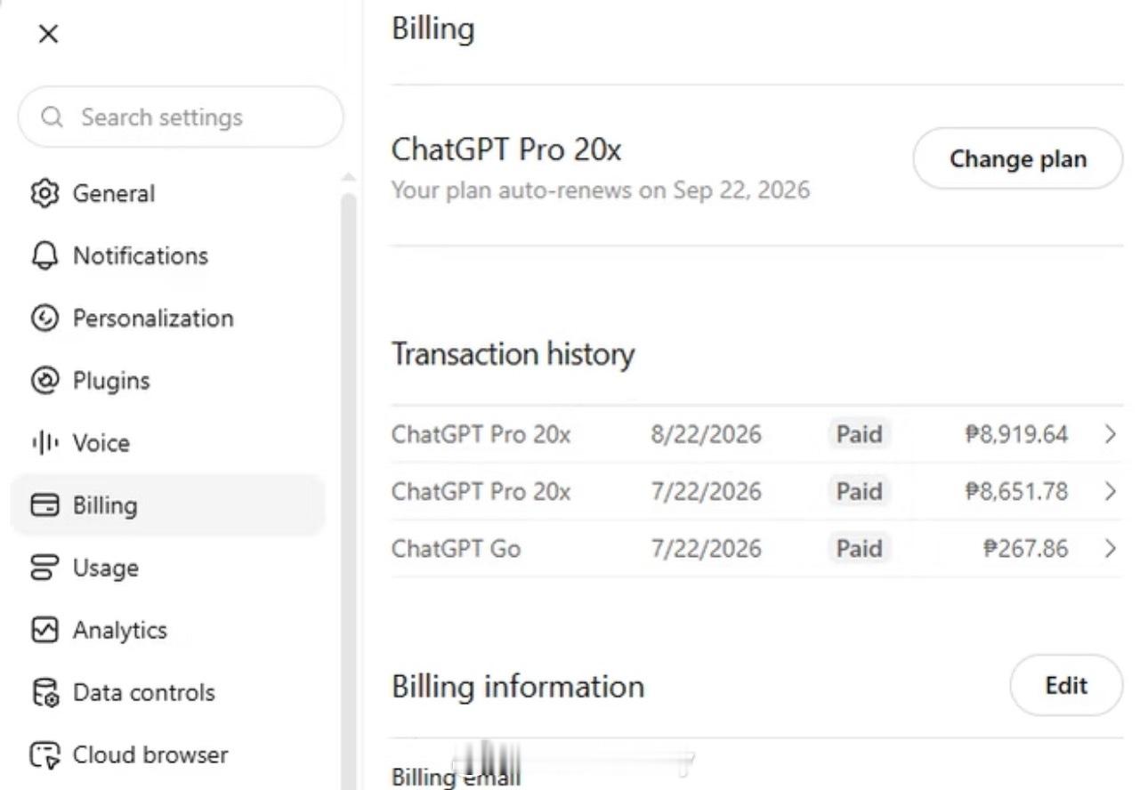Expand the 8/22/2026 ChatGPT Pro transaction chevron
The width and height of the screenshot is (1148, 790).
(x=1110, y=434)
